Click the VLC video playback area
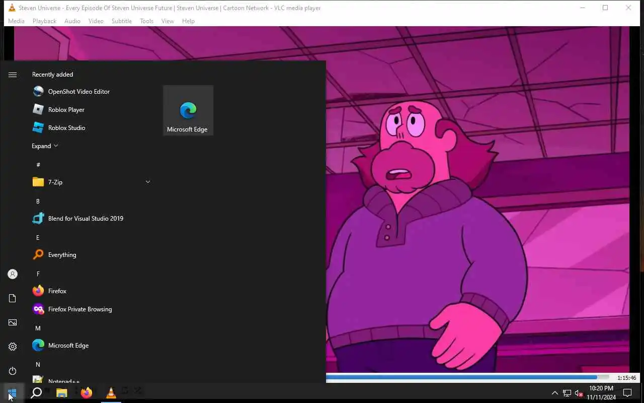 pyautogui.click(x=477, y=199)
